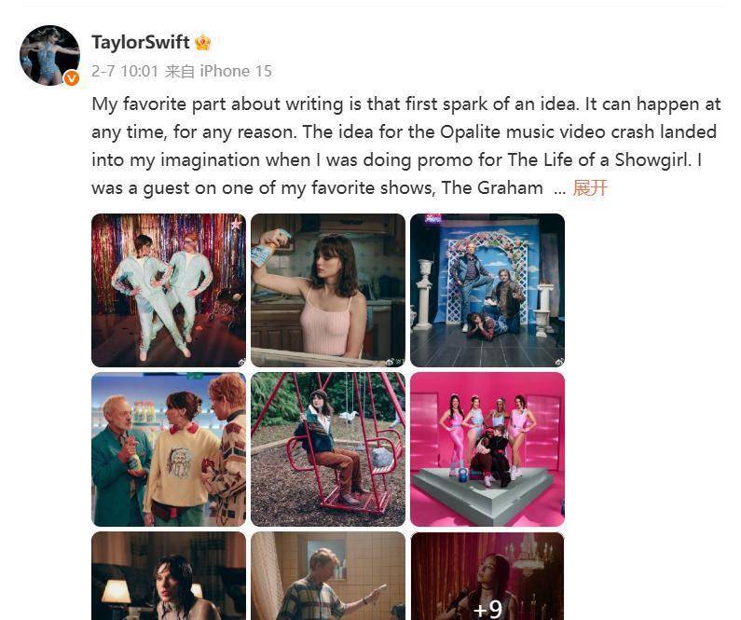Viewport: 741px width, 620px height.
Task: Open photo of man in plaid shirt
Action: click(328, 576)
